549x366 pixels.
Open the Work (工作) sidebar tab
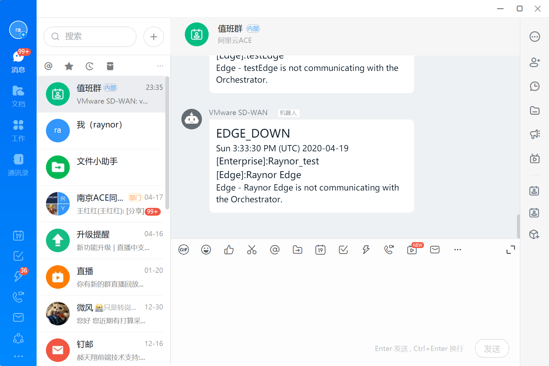(x=18, y=130)
